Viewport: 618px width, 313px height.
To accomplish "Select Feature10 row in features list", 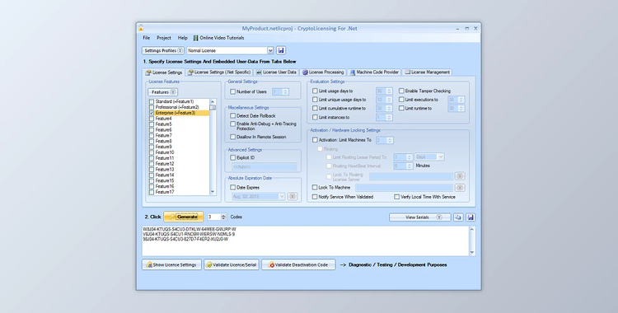I will [x=180, y=152].
